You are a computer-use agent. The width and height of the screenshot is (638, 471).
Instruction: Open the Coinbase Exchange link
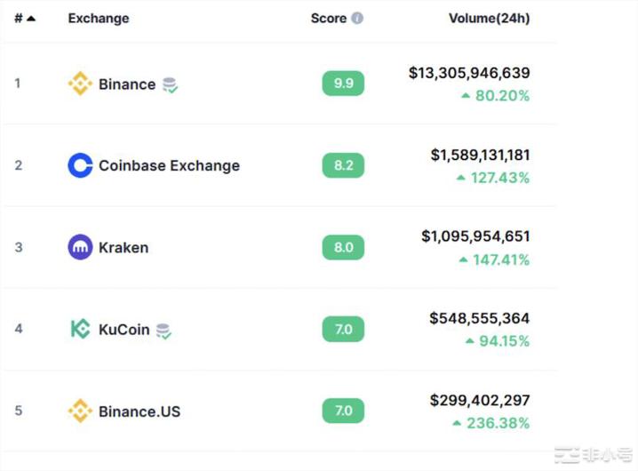click(x=169, y=165)
